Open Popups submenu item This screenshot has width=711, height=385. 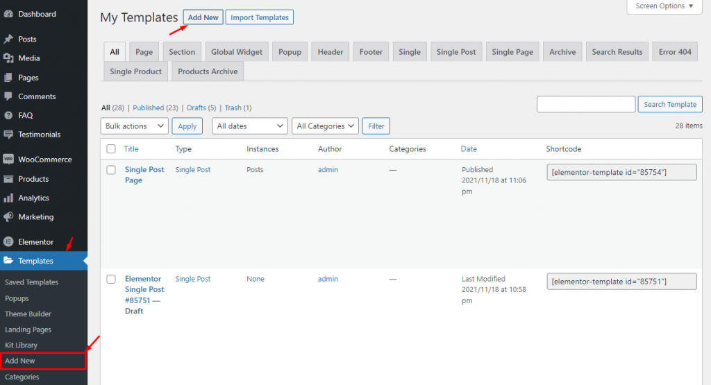coord(17,298)
